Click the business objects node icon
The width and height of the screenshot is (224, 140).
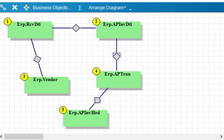click(26, 7)
